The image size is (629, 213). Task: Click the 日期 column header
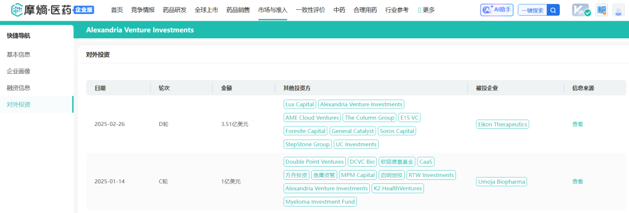pos(100,88)
